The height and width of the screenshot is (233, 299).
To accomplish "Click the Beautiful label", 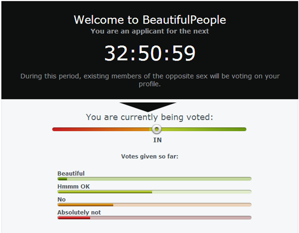I will (71, 173).
